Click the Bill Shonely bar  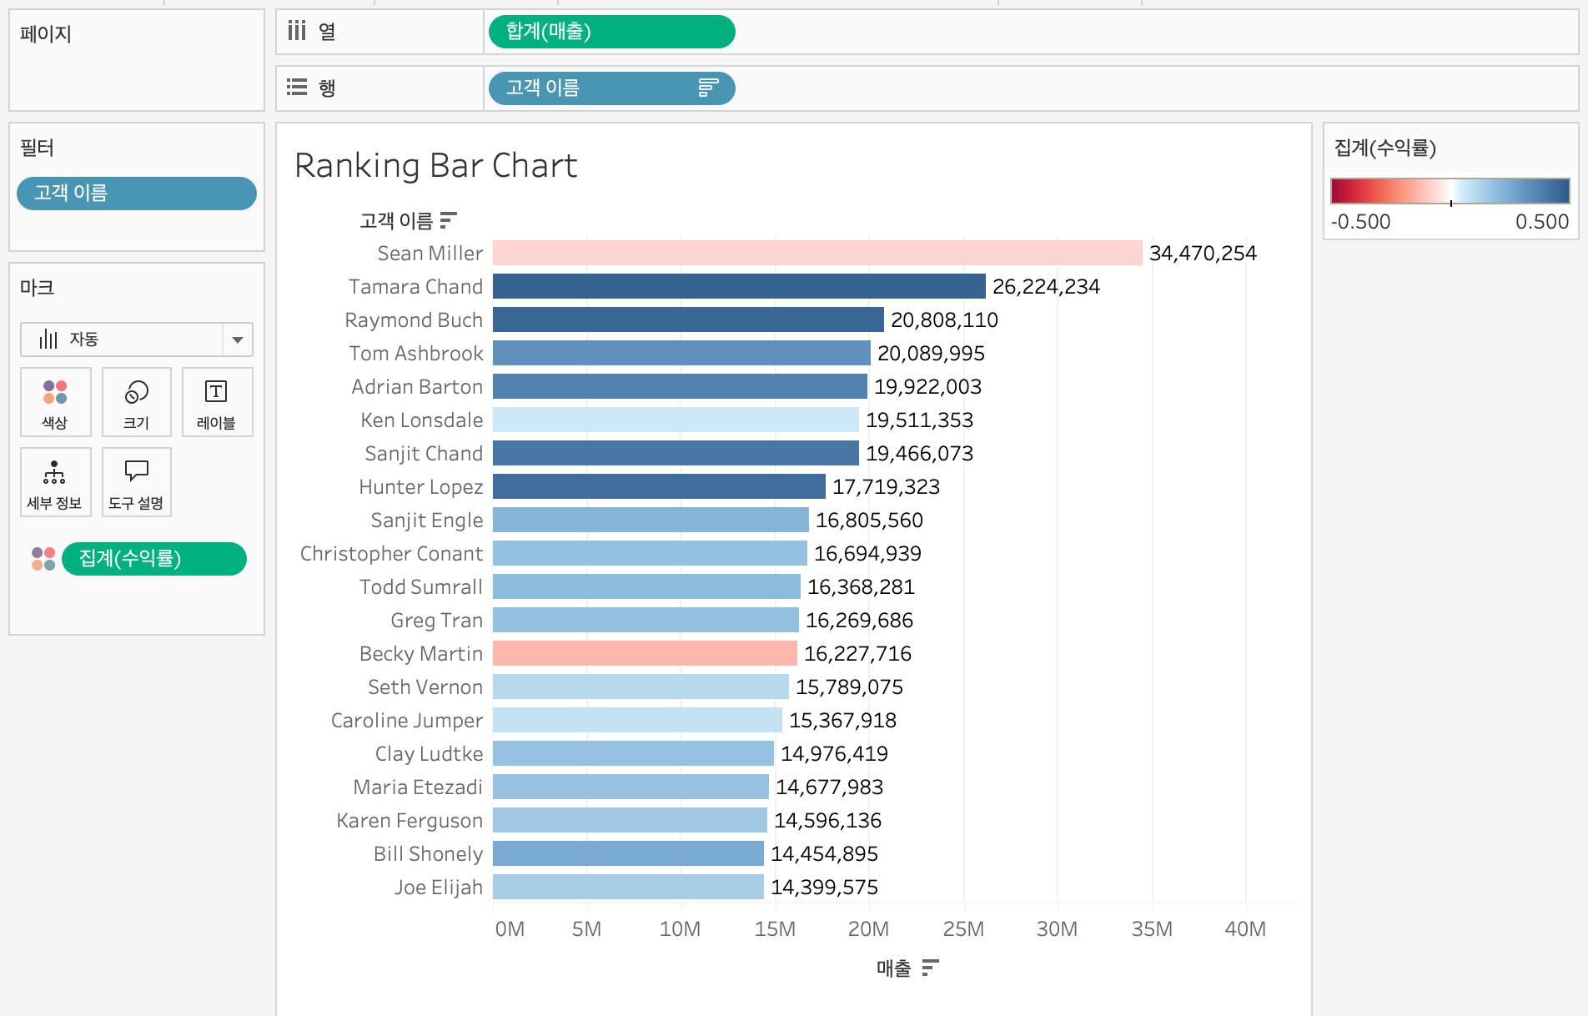(x=628, y=853)
